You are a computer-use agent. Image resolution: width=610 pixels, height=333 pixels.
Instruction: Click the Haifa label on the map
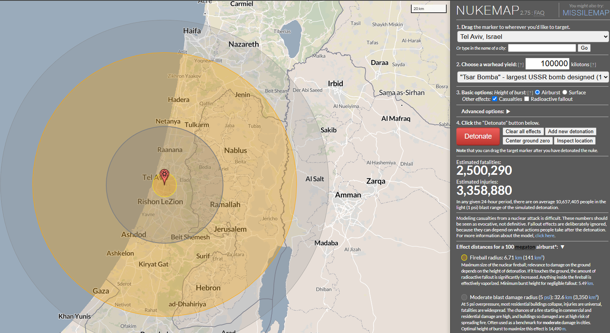[192, 31]
